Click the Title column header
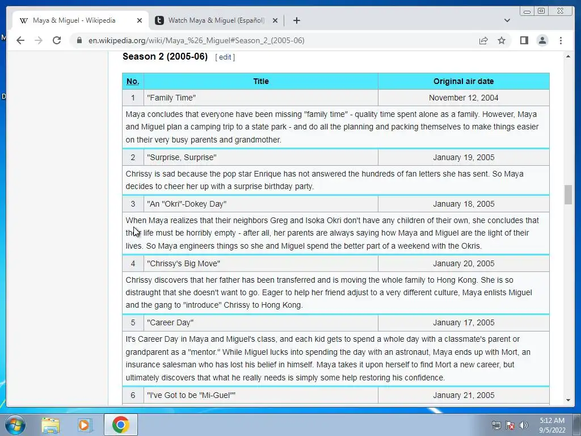The image size is (581, 436). (261, 81)
